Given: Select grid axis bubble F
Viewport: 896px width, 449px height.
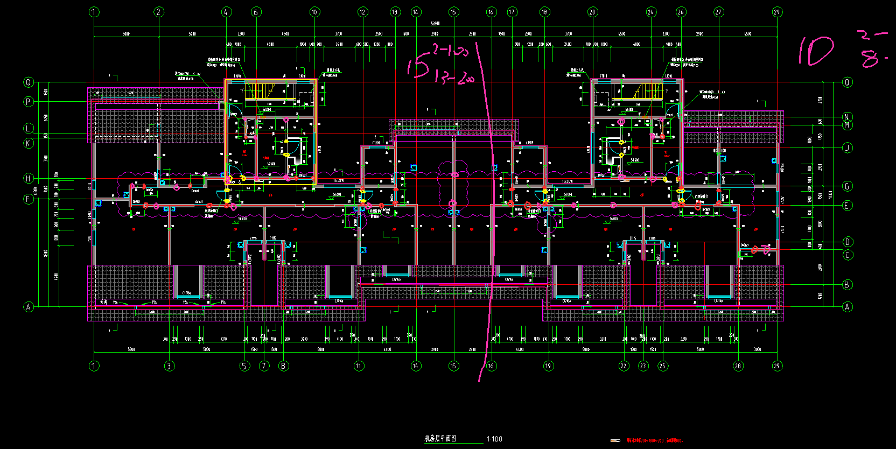Looking at the screenshot, I should click(x=29, y=199).
